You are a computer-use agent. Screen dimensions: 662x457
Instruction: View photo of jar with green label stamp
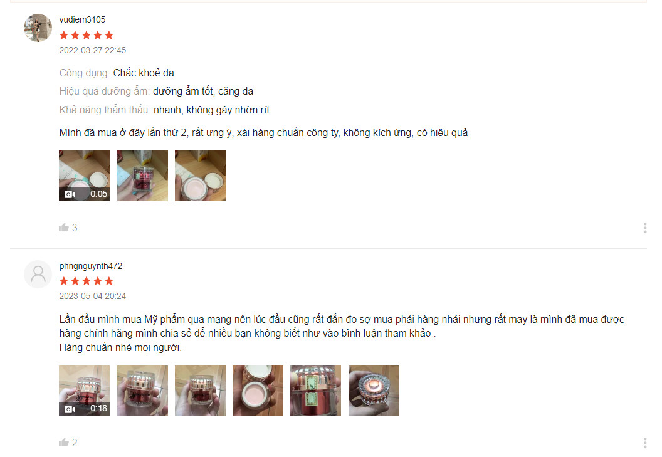(x=316, y=391)
